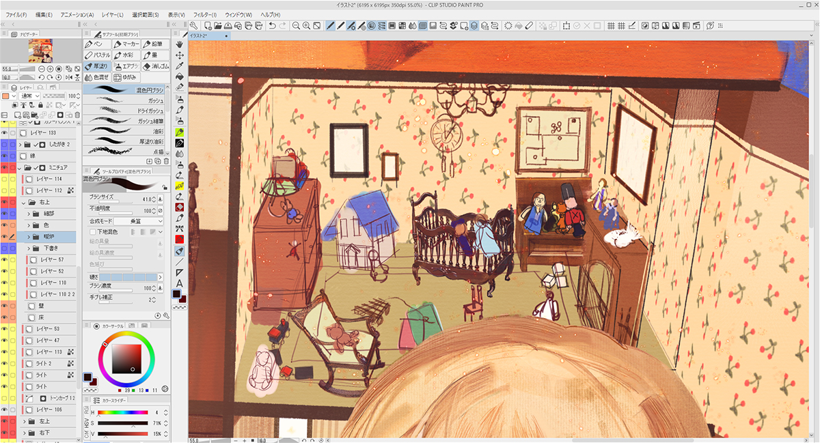Viewport: 820px width, 443px height.
Task: Select the 水彩 watercolor sub tool
Action: 126,55
